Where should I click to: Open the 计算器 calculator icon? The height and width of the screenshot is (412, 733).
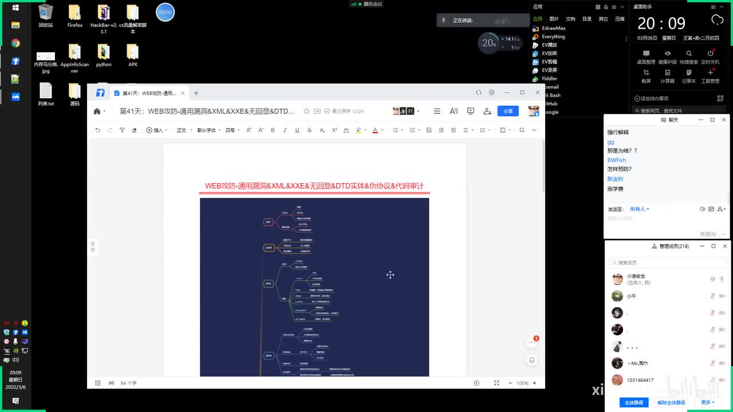pyautogui.click(x=667, y=76)
